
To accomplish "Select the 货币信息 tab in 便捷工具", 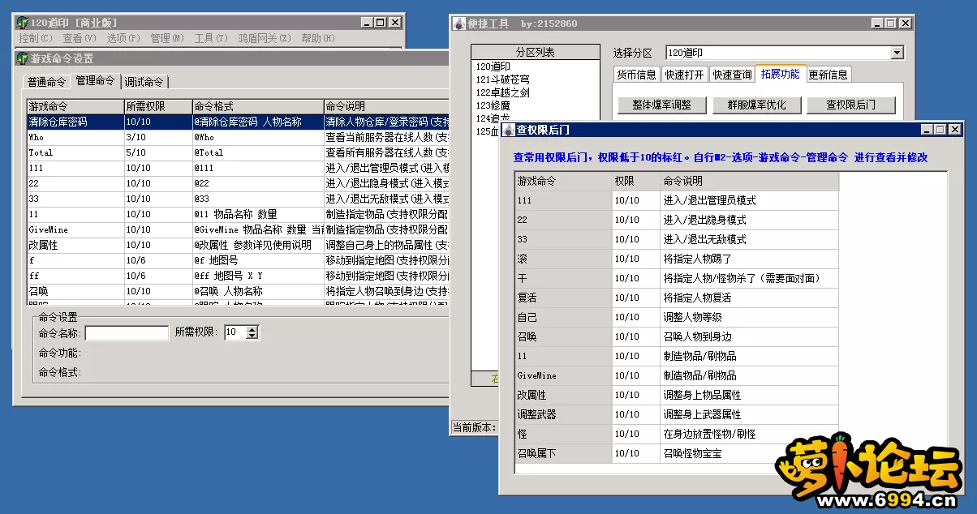I will [637, 75].
